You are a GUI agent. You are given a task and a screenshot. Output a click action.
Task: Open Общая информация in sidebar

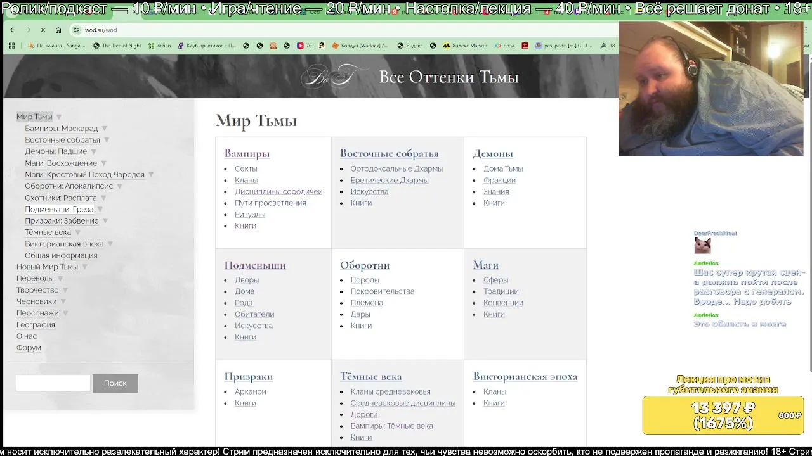pyautogui.click(x=61, y=255)
